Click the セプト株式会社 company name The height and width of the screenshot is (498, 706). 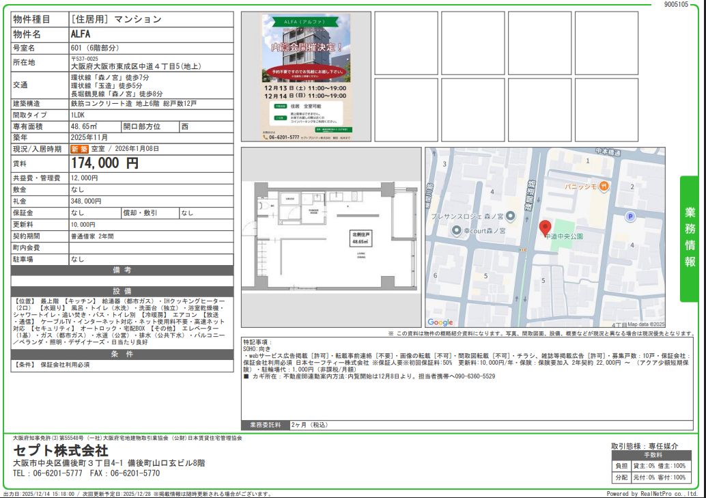point(61,450)
